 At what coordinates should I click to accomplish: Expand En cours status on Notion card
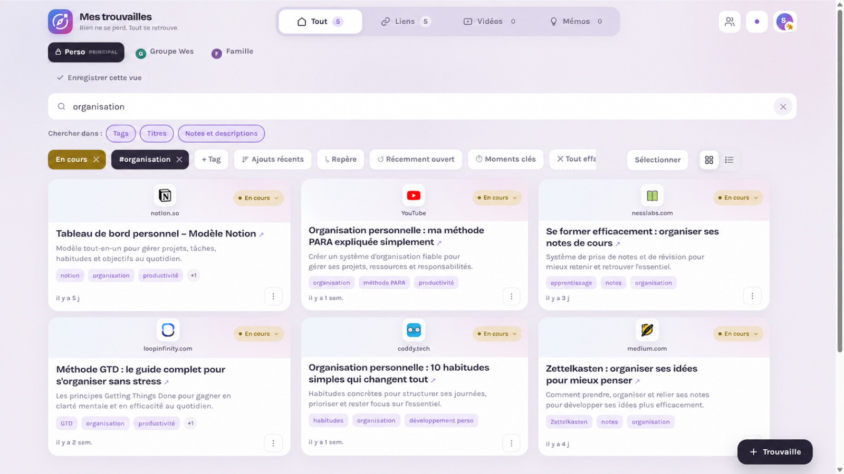pos(258,198)
